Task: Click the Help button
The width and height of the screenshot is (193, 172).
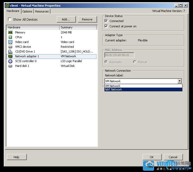Action: point(17,157)
